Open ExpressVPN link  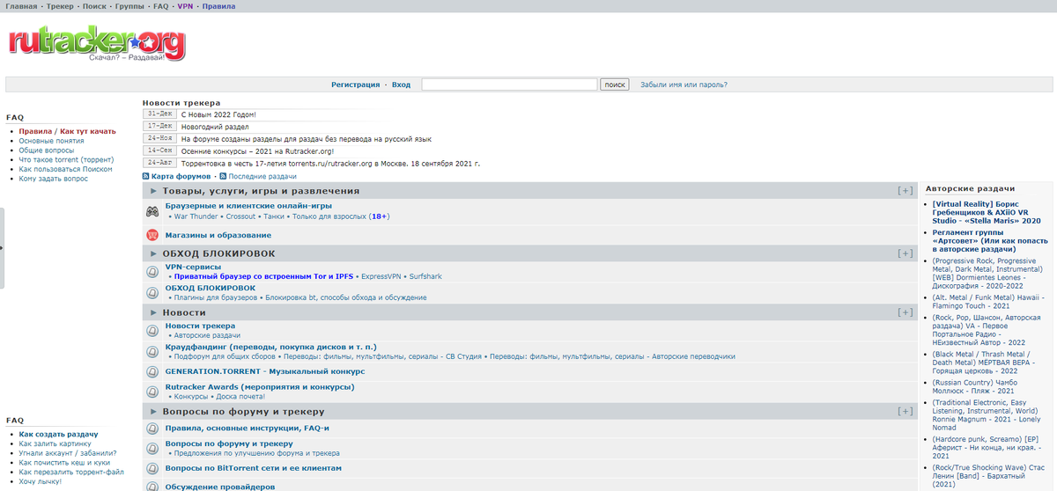(381, 276)
